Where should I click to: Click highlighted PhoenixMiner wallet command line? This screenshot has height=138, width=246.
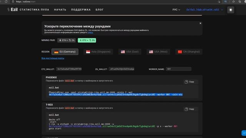116,95
